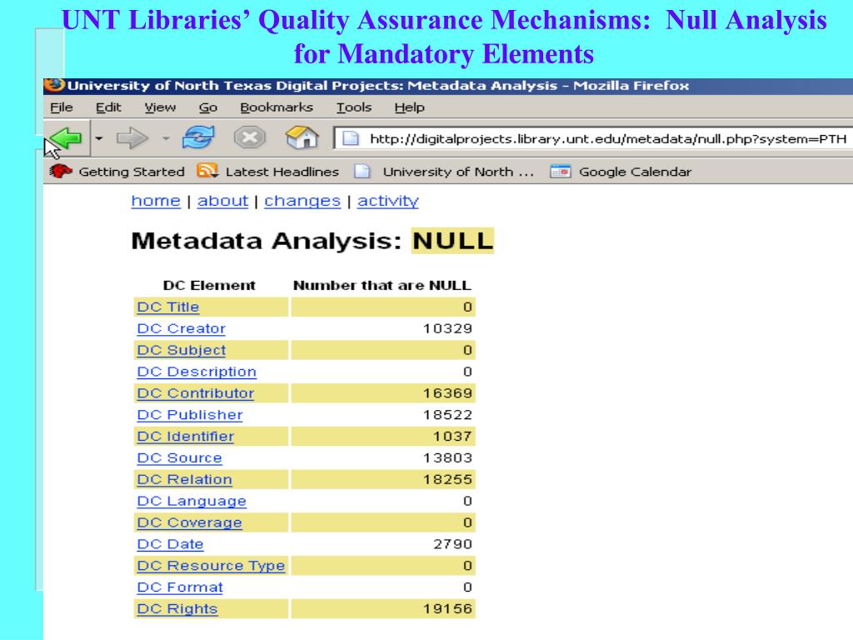Follow the changes link
Viewport: 853px width, 640px height.
click(302, 201)
